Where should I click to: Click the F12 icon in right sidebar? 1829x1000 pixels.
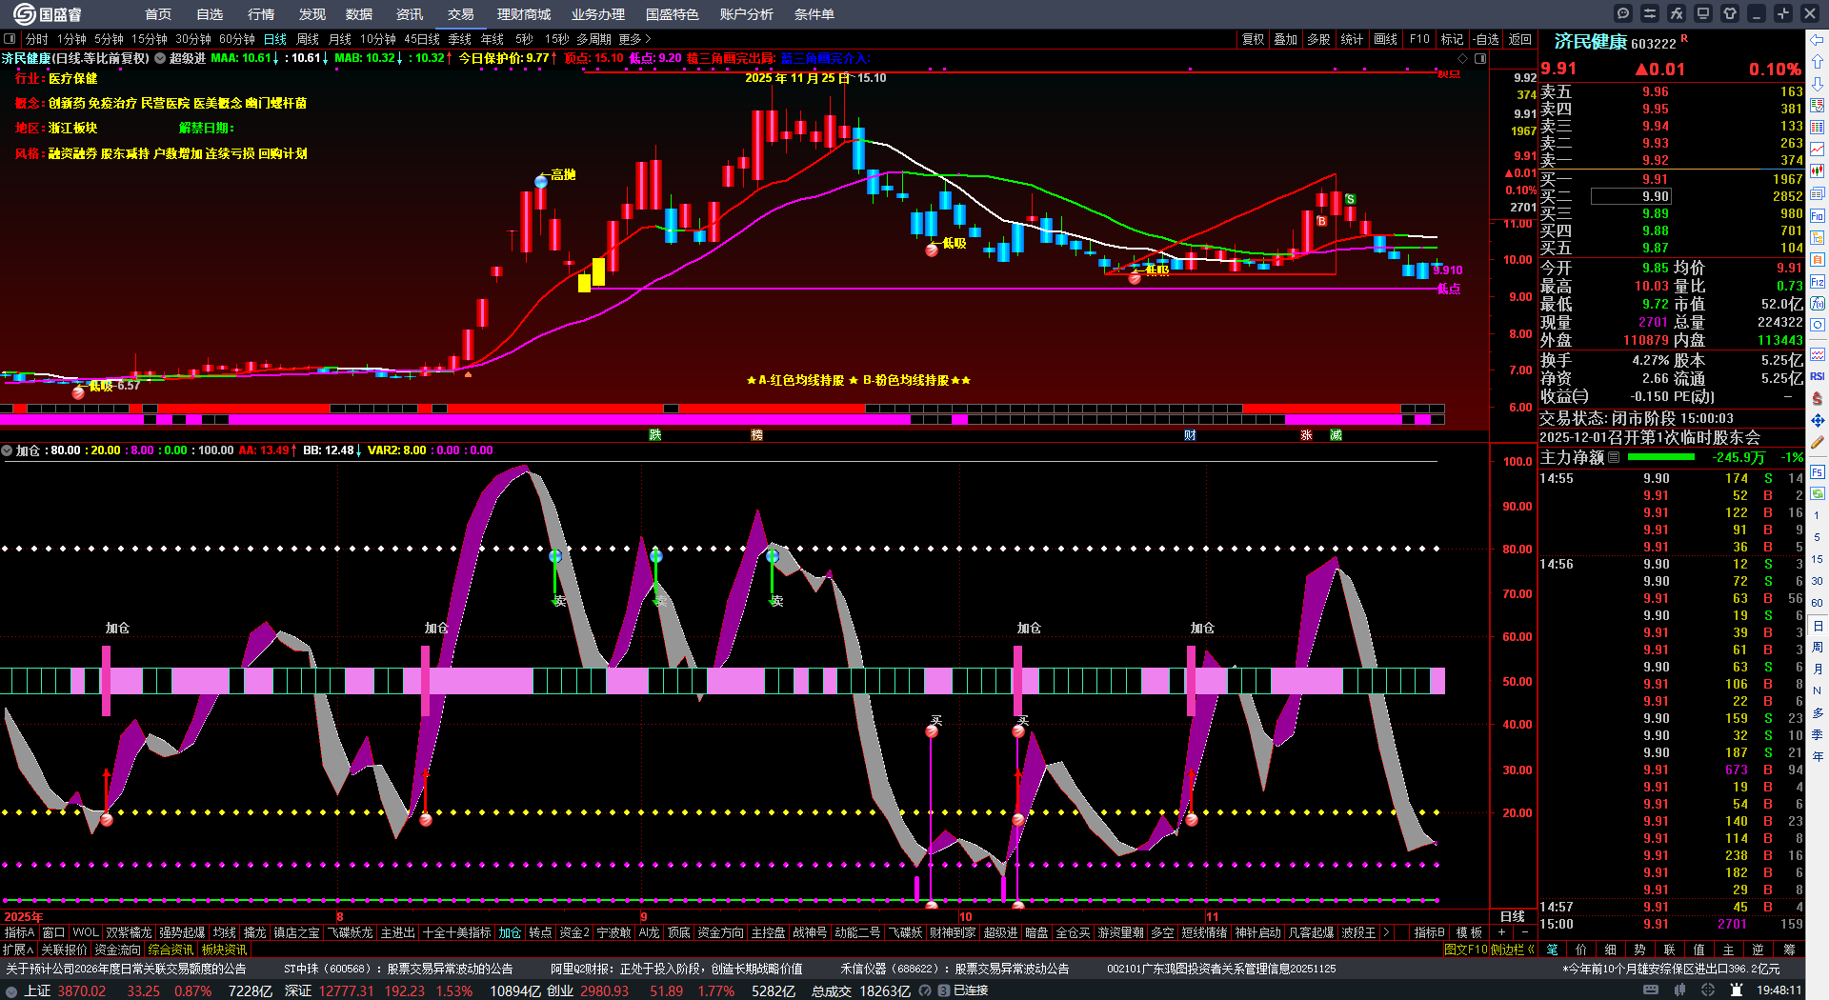pos(1818,282)
